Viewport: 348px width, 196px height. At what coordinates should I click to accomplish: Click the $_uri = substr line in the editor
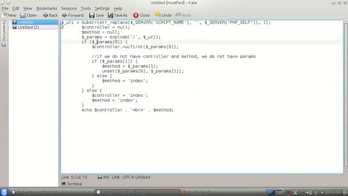[166, 22]
